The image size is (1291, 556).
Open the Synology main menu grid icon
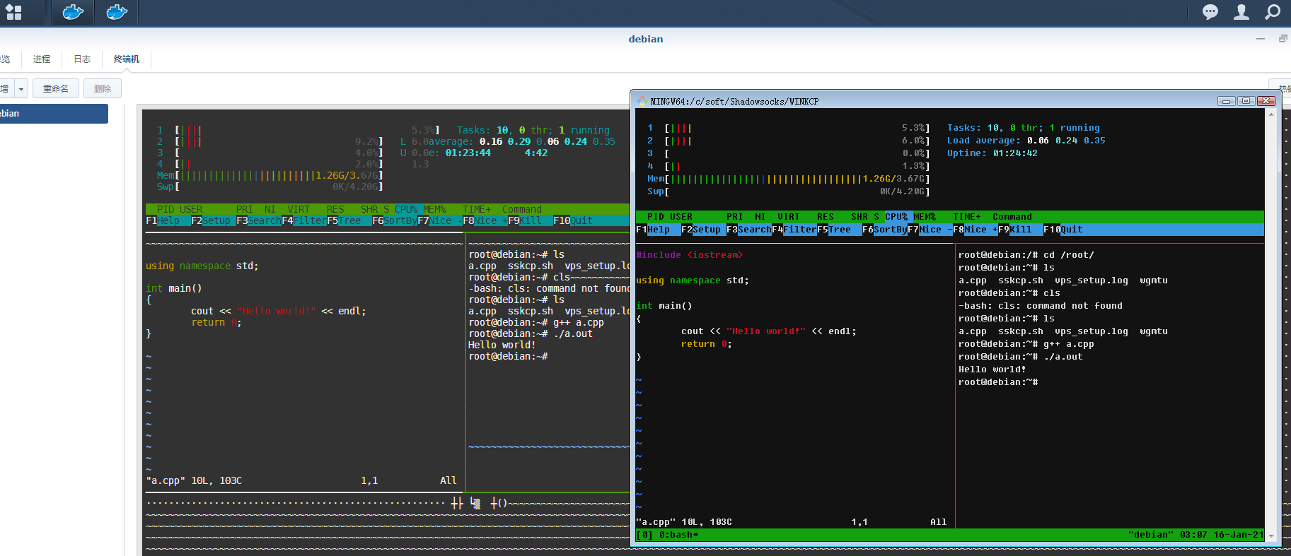point(13,12)
